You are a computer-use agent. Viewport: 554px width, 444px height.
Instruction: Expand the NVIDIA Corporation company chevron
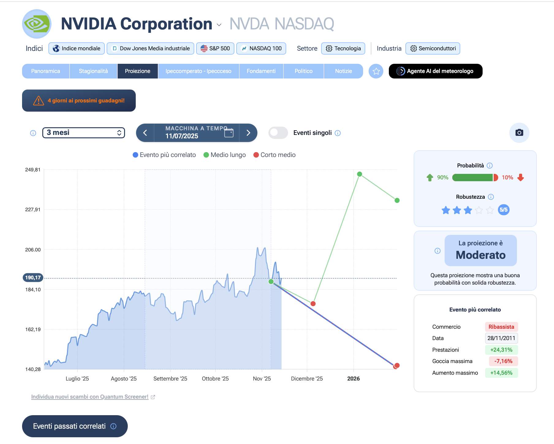(219, 25)
